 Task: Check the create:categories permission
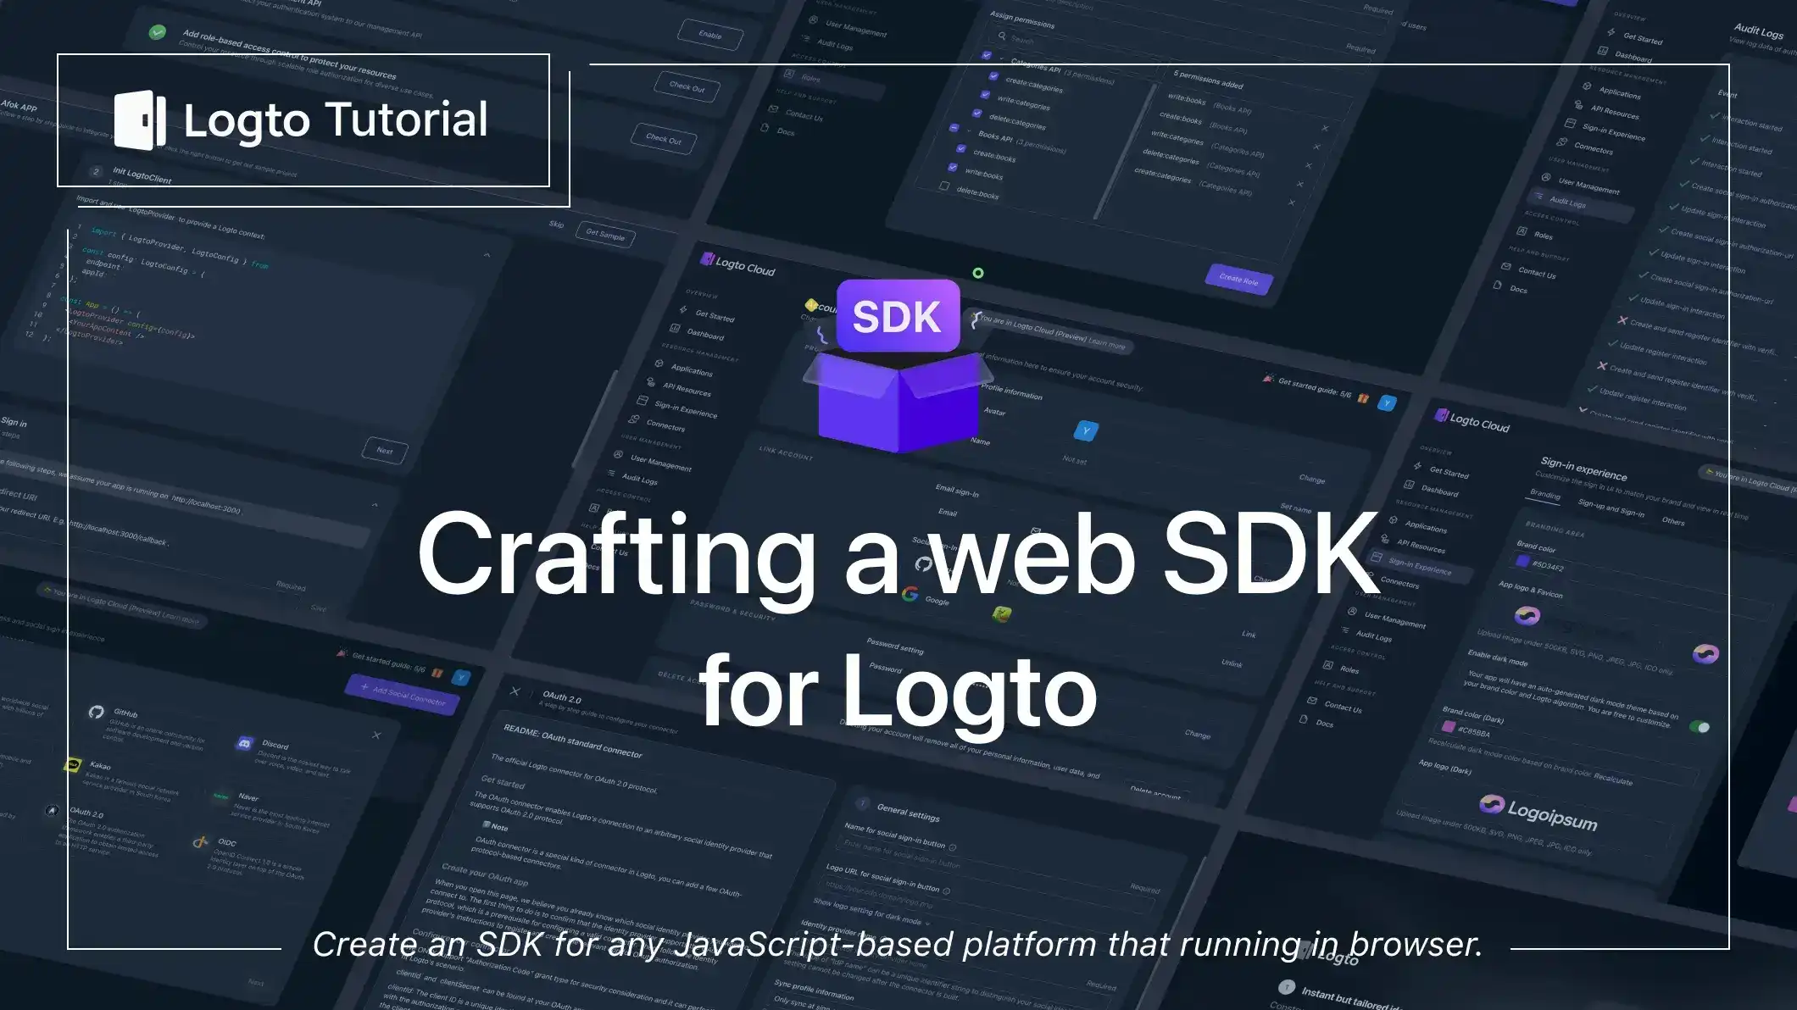point(993,76)
